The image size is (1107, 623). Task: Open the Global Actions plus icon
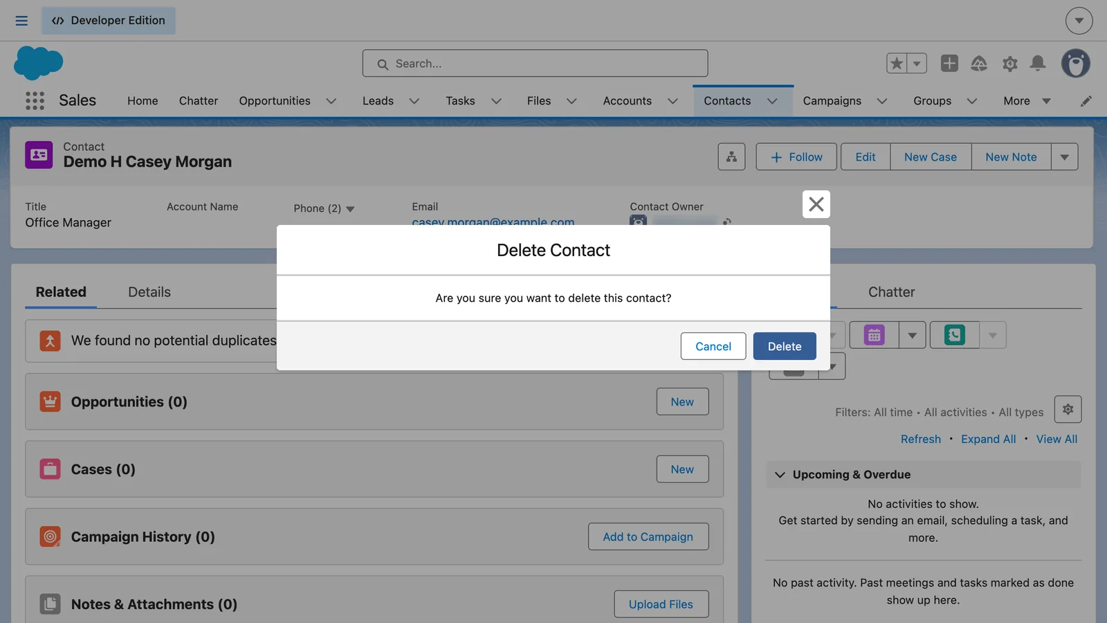(949, 64)
